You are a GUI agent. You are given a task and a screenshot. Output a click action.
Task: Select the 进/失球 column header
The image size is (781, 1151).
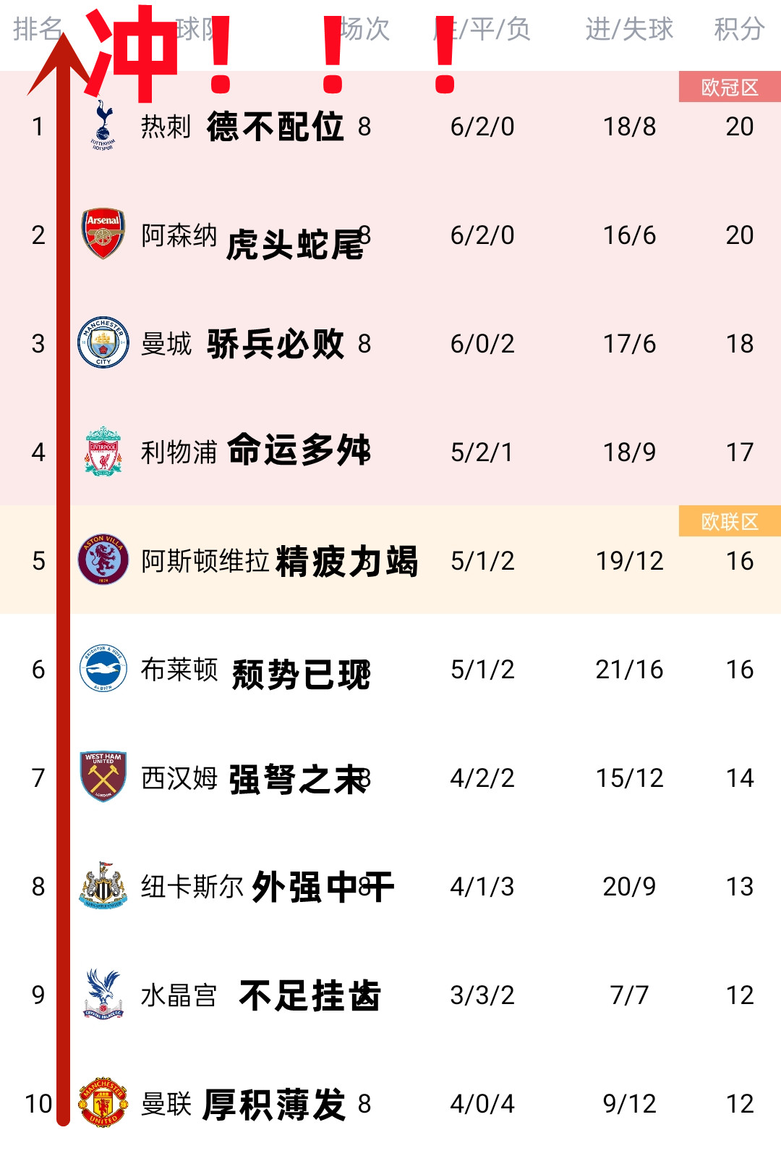pyautogui.click(x=629, y=29)
